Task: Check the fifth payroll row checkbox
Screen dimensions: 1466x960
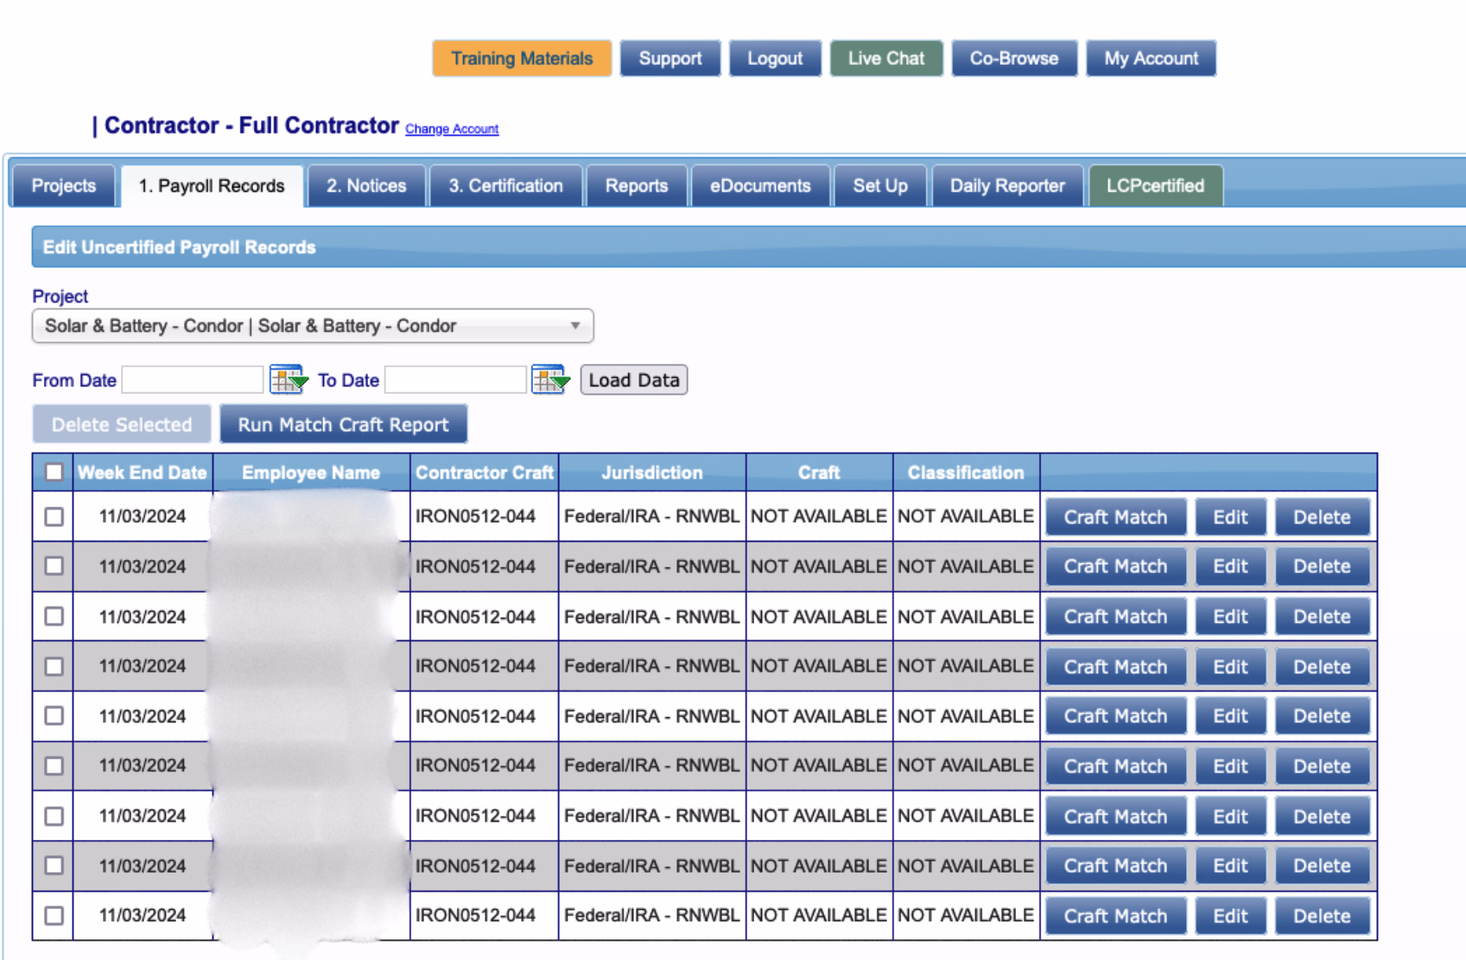Action: (x=54, y=715)
